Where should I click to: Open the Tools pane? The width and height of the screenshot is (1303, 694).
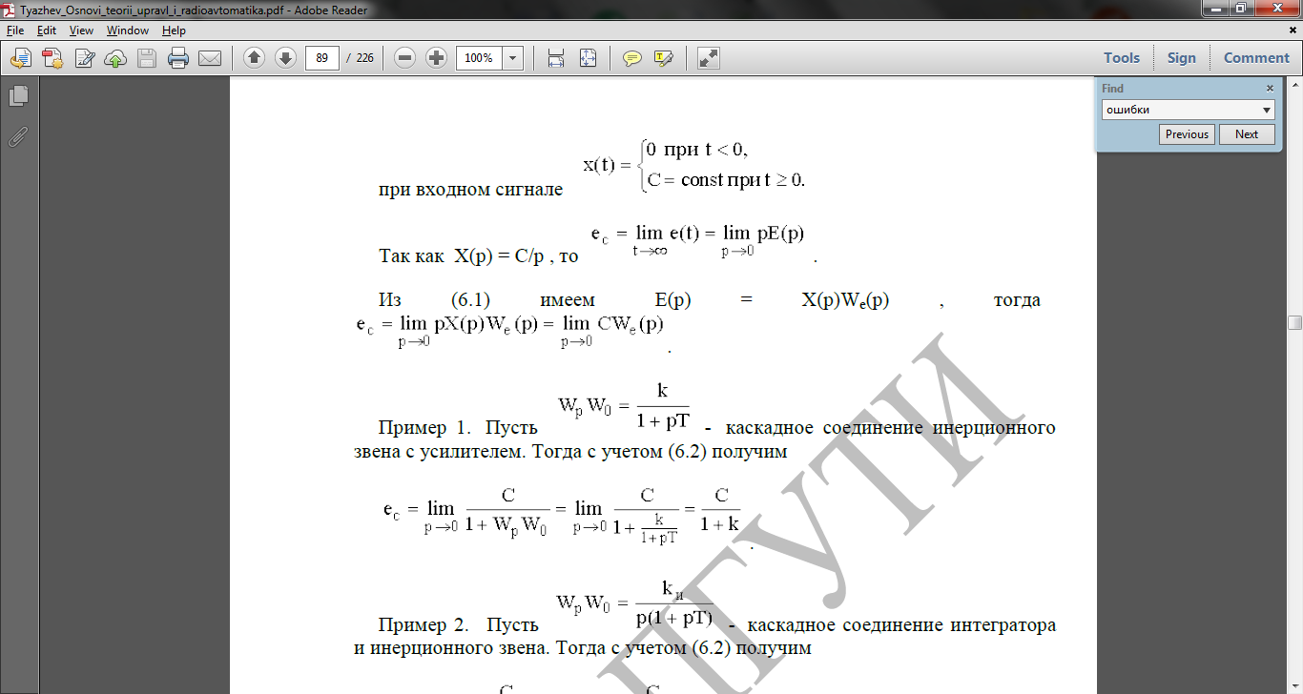coord(1122,58)
